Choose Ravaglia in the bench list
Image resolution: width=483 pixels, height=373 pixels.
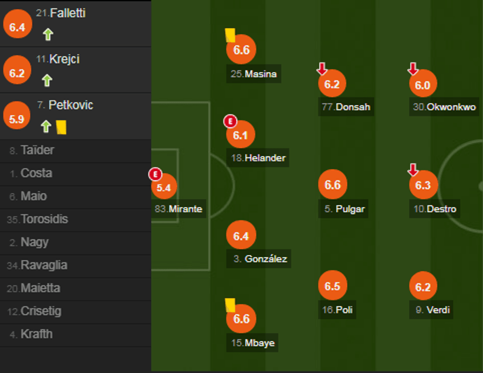click(x=44, y=265)
